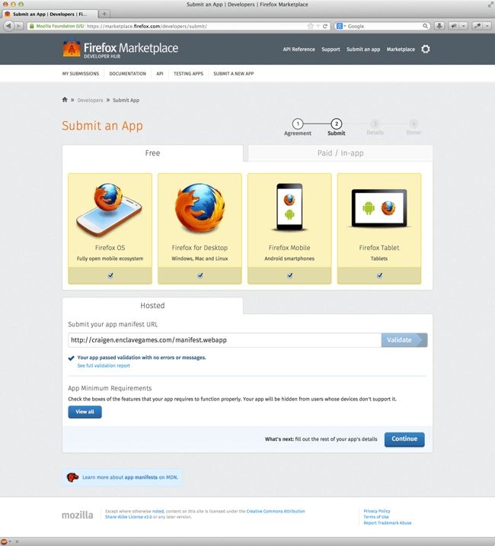
Task: Click the Firefox Marketplace logo
Action: click(x=120, y=50)
